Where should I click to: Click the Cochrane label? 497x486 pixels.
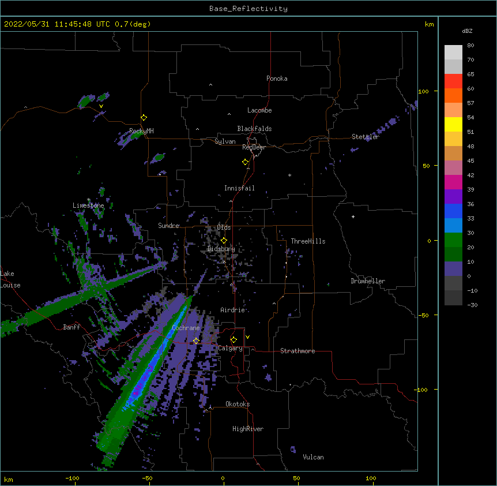click(186, 328)
